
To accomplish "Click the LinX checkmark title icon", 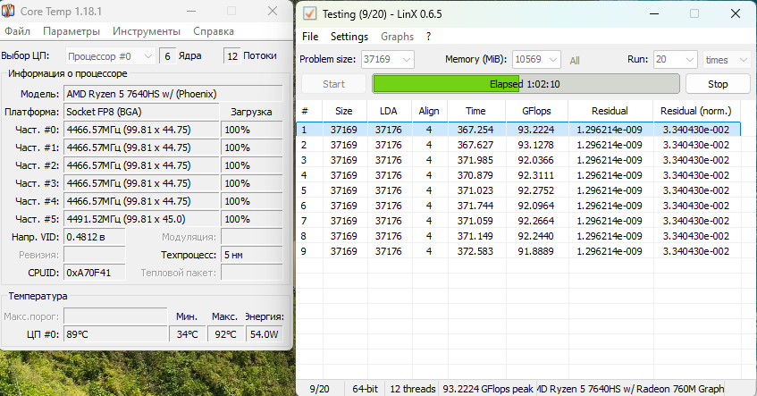I will coord(309,13).
